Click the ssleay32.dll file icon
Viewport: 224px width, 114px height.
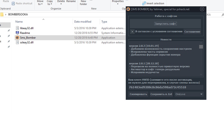point(17,42)
